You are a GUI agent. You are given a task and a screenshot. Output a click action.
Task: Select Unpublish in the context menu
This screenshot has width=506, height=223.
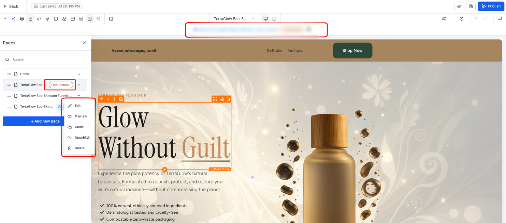pos(79,138)
